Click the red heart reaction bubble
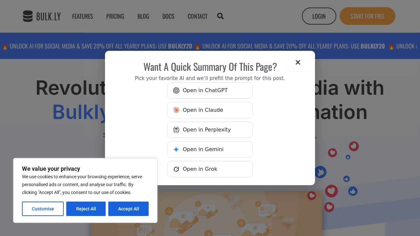Image resolution: width=420 pixels, height=236 pixels. pos(331,191)
